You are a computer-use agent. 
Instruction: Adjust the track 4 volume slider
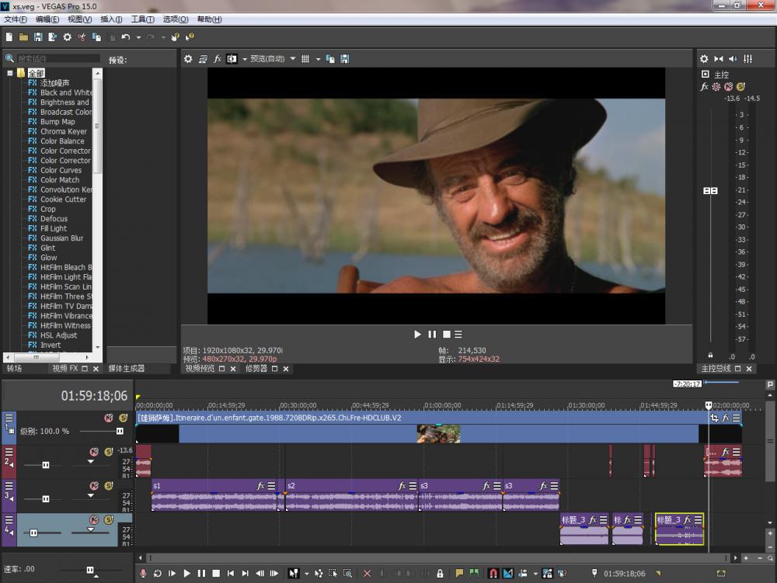33,533
